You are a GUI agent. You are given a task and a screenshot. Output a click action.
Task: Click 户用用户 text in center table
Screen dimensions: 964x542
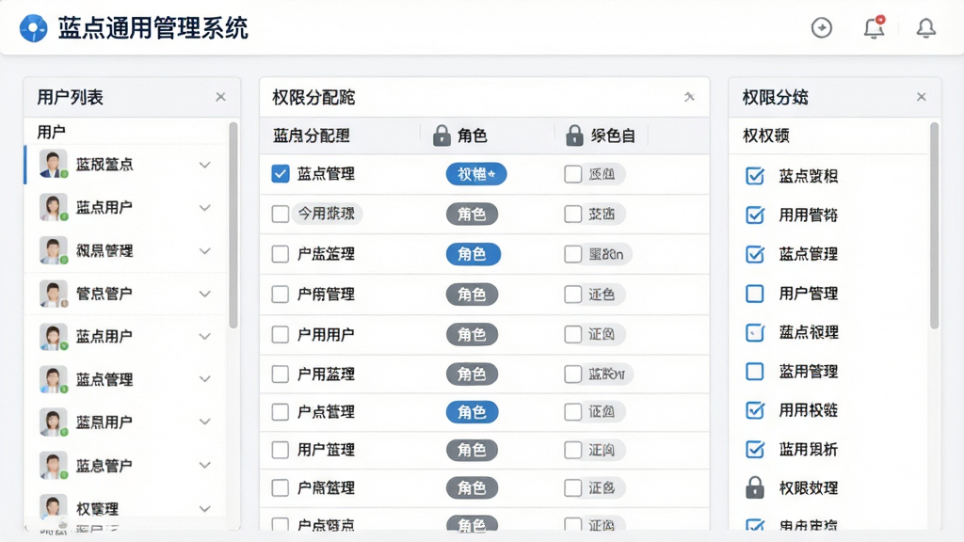326,334
